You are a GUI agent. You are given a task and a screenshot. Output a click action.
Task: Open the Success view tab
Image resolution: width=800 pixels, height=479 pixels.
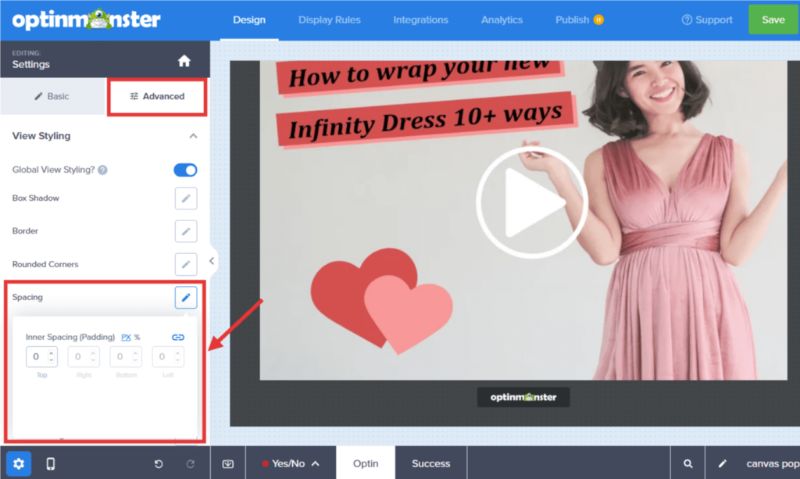(430, 463)
